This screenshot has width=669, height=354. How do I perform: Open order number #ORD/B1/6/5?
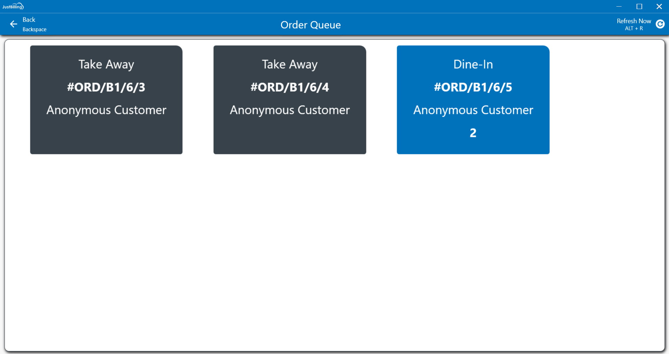point(473,87)
